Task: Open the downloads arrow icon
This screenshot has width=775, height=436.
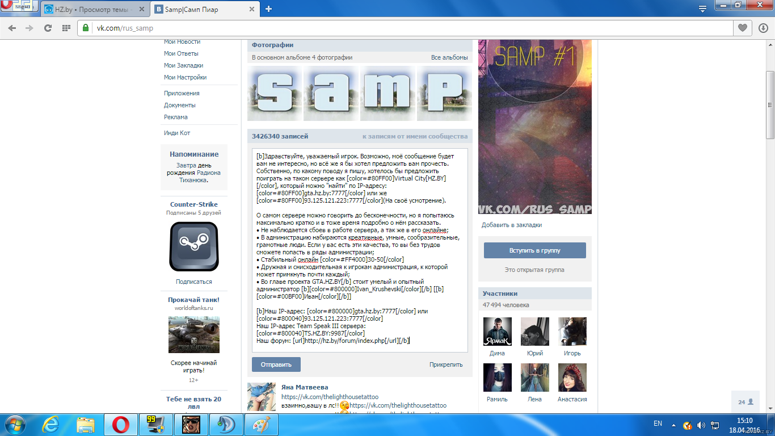Action: coord(763,28)
